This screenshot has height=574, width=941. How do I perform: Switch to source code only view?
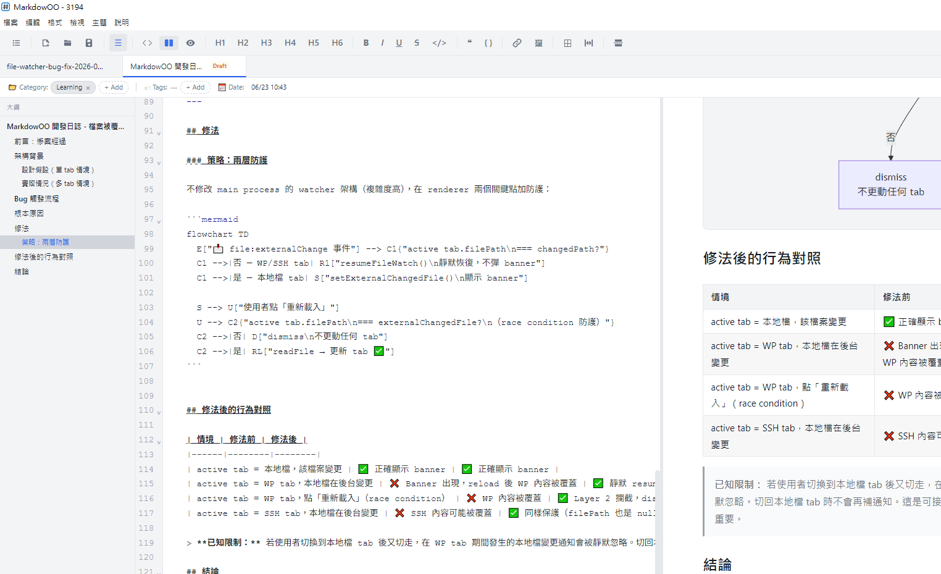click(147, 43)
